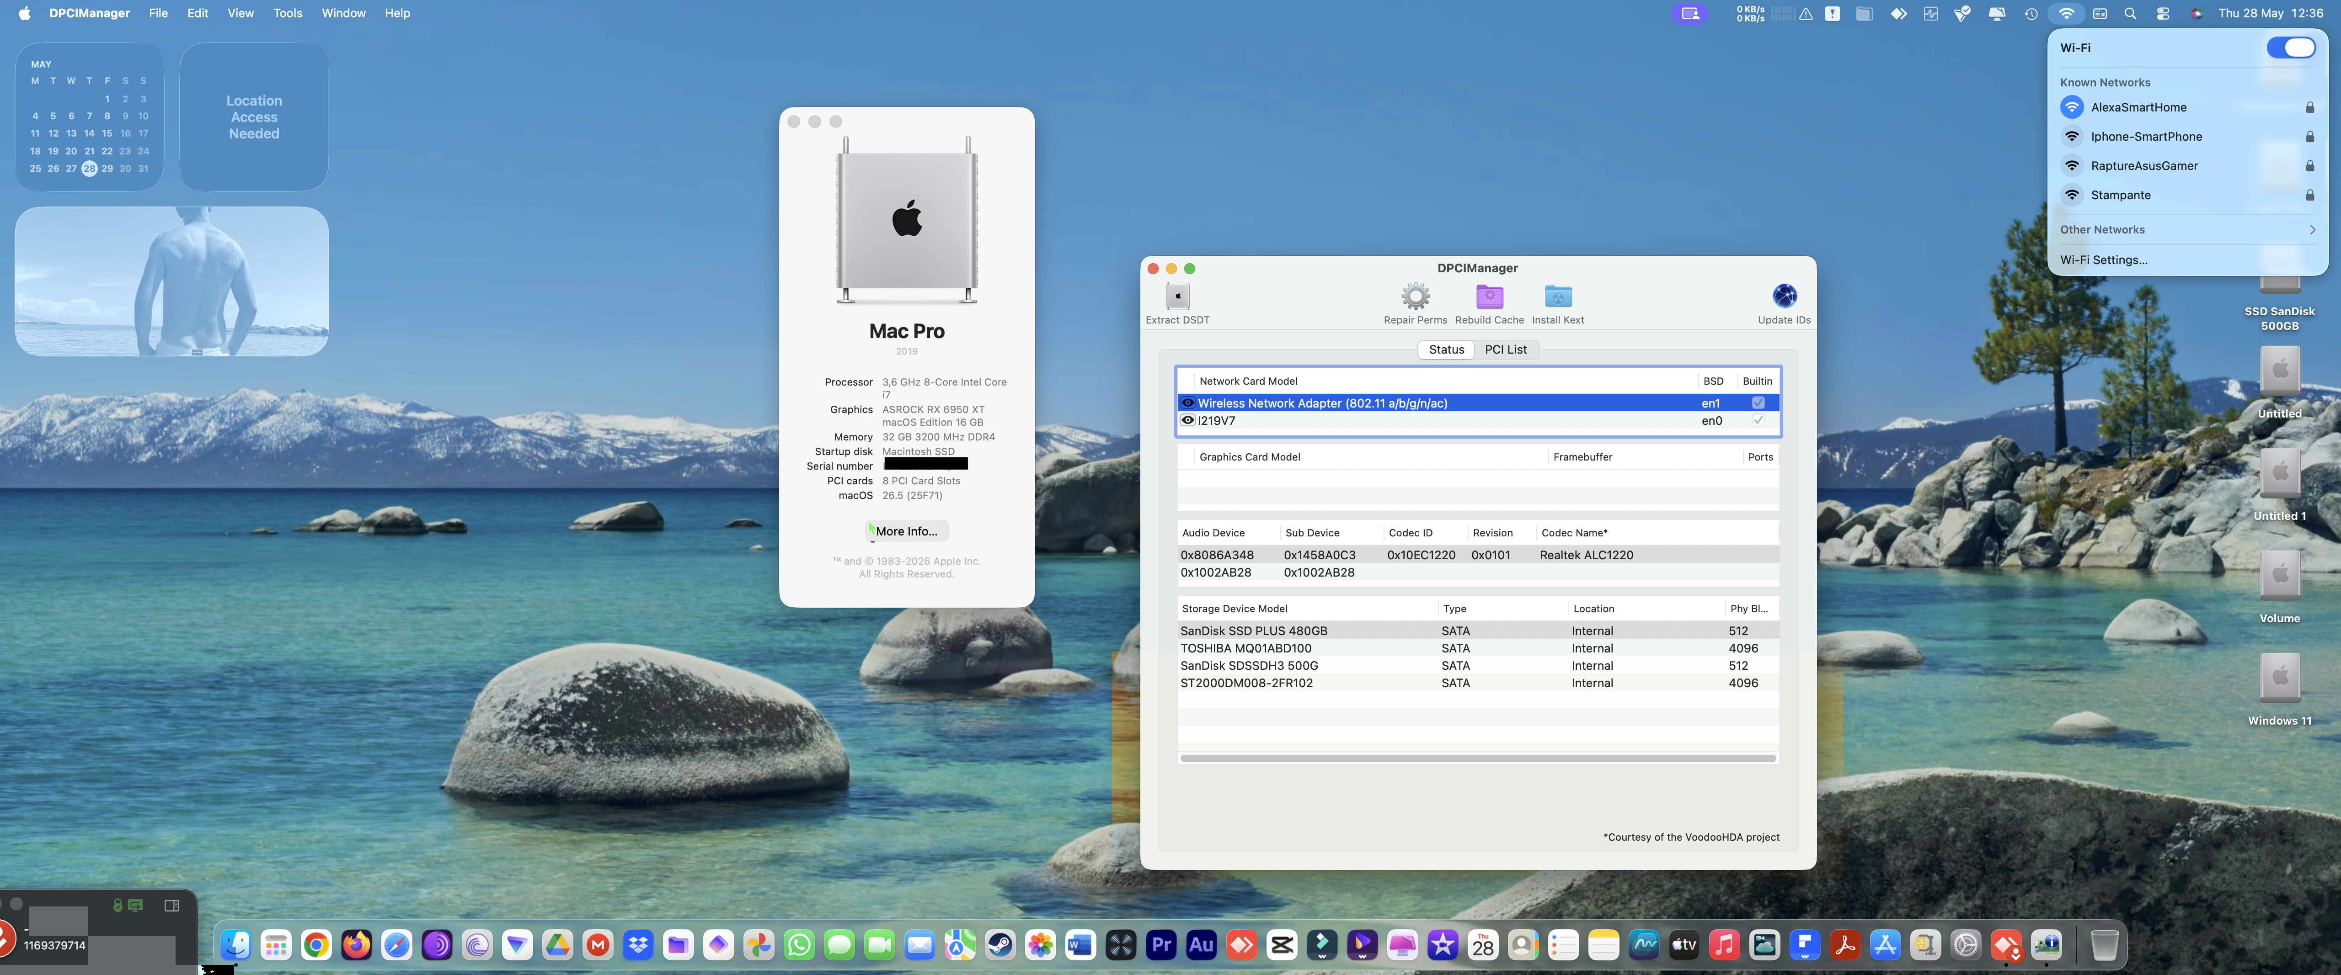
Task: Toggle Builtin checkbox for Wireless Network Adapter
Action: coord(1758,403)
